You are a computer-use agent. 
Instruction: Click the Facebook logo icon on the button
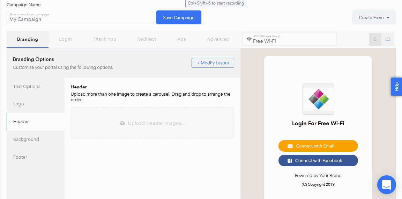pos(290,161)
